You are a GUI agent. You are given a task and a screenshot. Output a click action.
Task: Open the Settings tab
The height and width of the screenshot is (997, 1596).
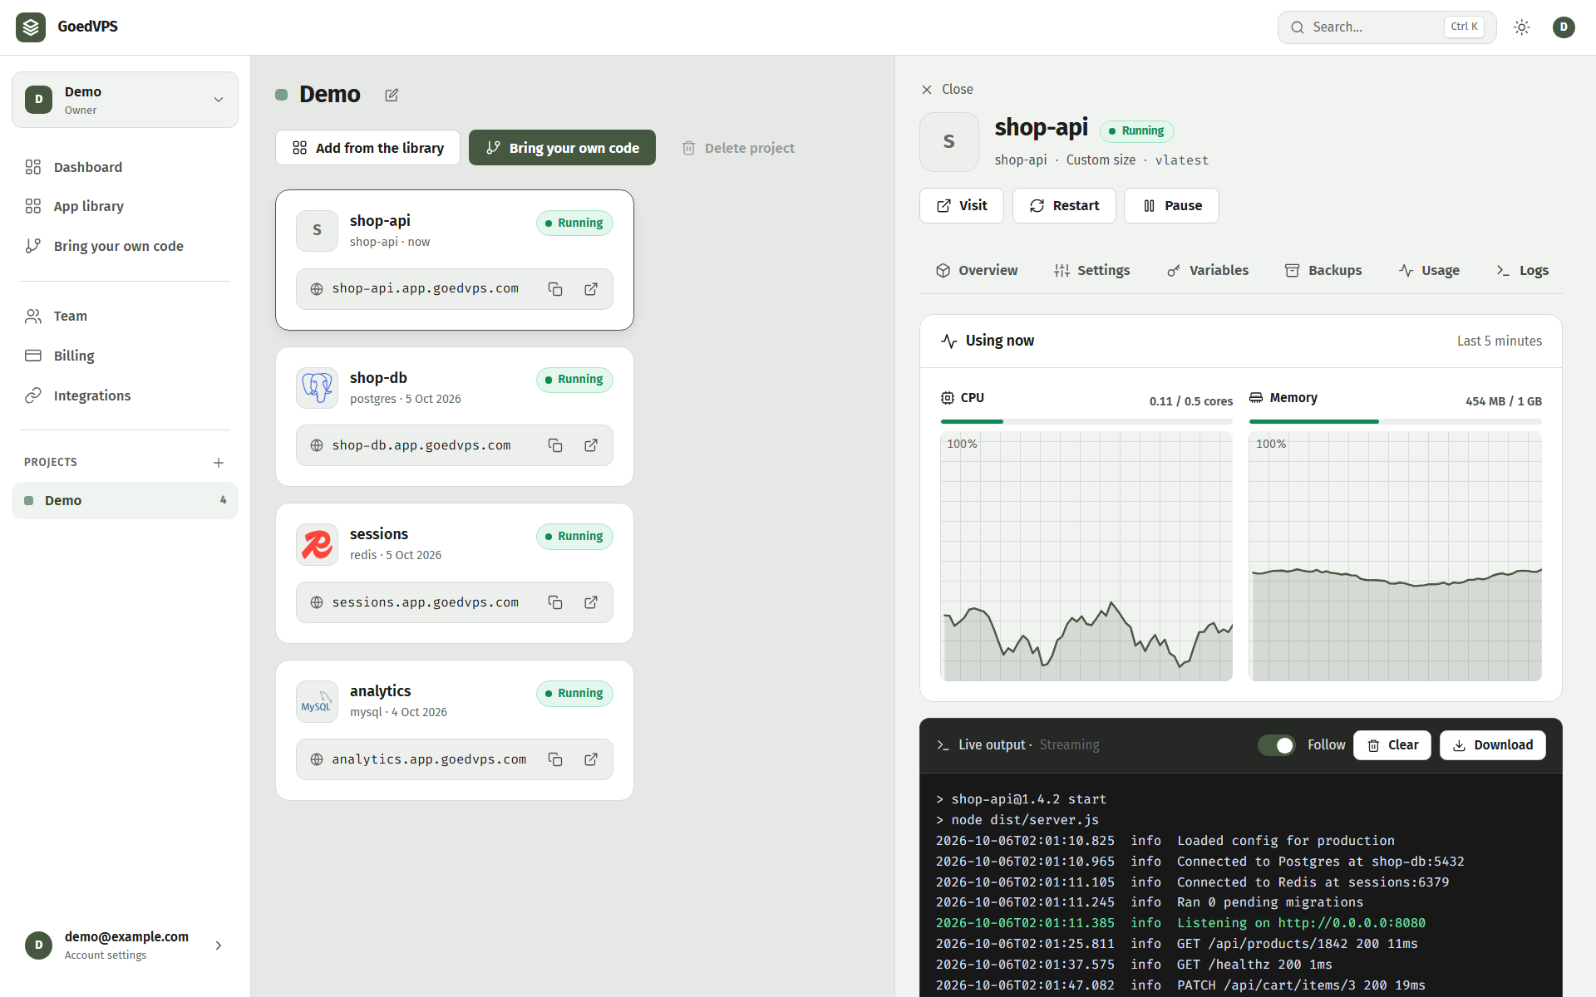pos(1092,271)
